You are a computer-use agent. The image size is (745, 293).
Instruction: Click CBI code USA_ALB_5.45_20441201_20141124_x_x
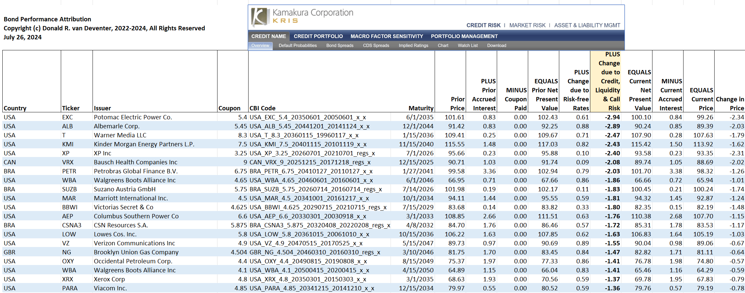point(309,126)
